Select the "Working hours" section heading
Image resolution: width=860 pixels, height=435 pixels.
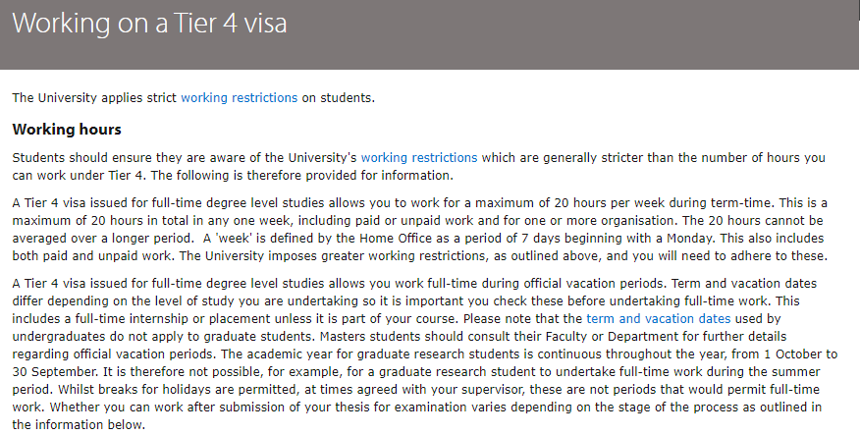click(67, 130)
